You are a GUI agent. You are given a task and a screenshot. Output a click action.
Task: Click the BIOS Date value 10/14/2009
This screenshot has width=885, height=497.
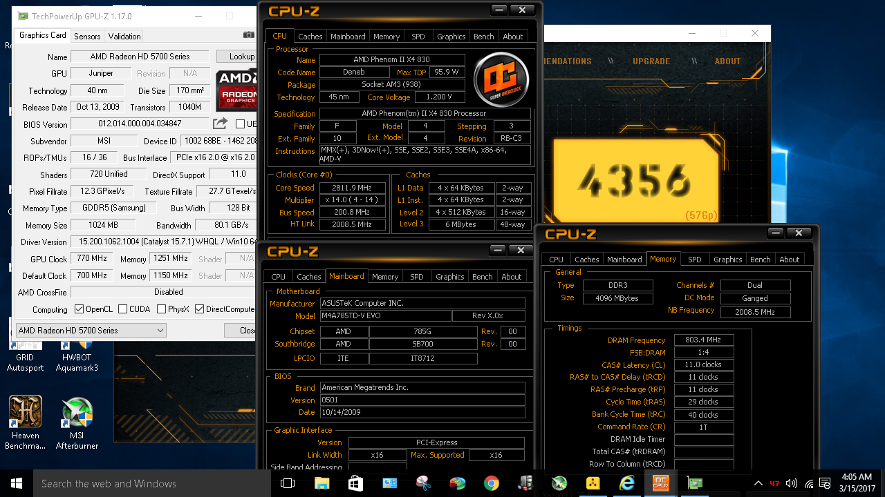coord(422,413)
